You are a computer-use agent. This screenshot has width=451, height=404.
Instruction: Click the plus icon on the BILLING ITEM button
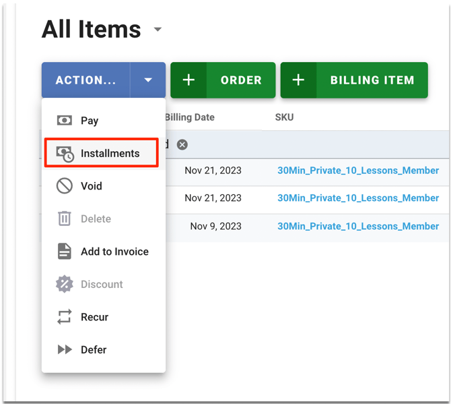point(298,80)
